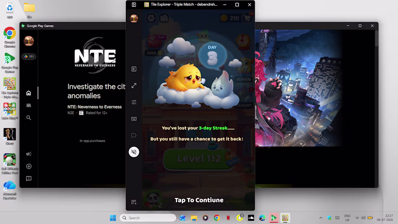398x224 pixels.
Task: Open the volume control in system tray
Action: (x=364, y=218)
